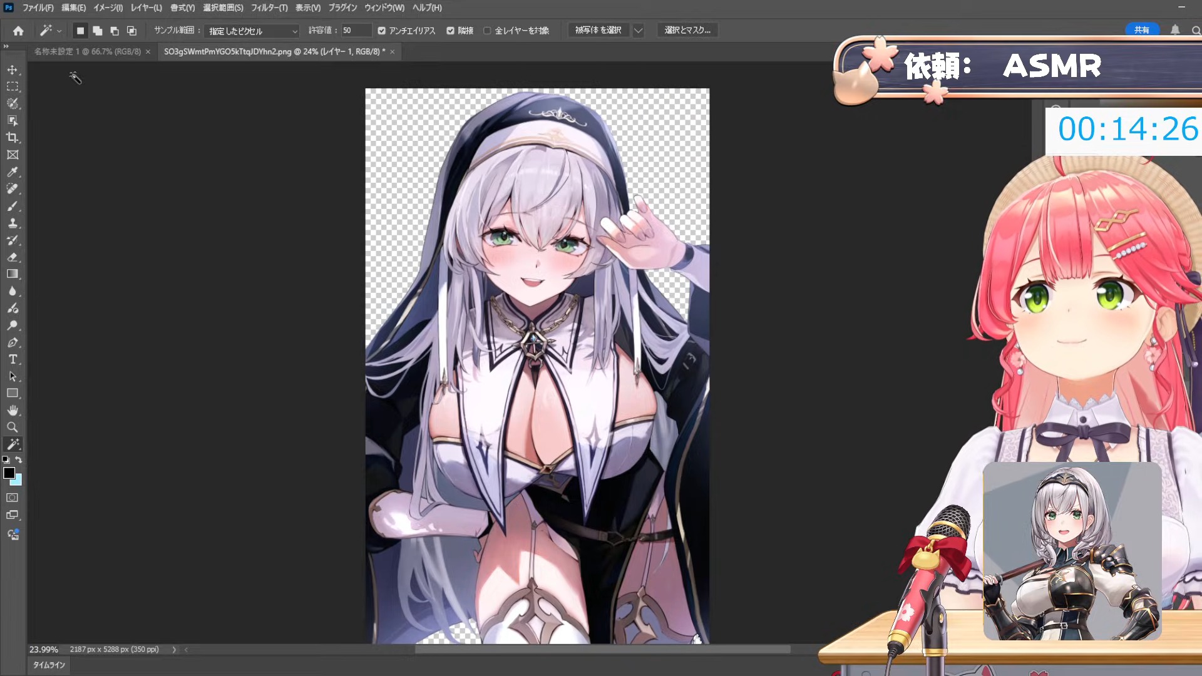Viewport: 1202px width, 676px height.
Task: Choose Subtract from selection mode
Action: coord(114,30)
